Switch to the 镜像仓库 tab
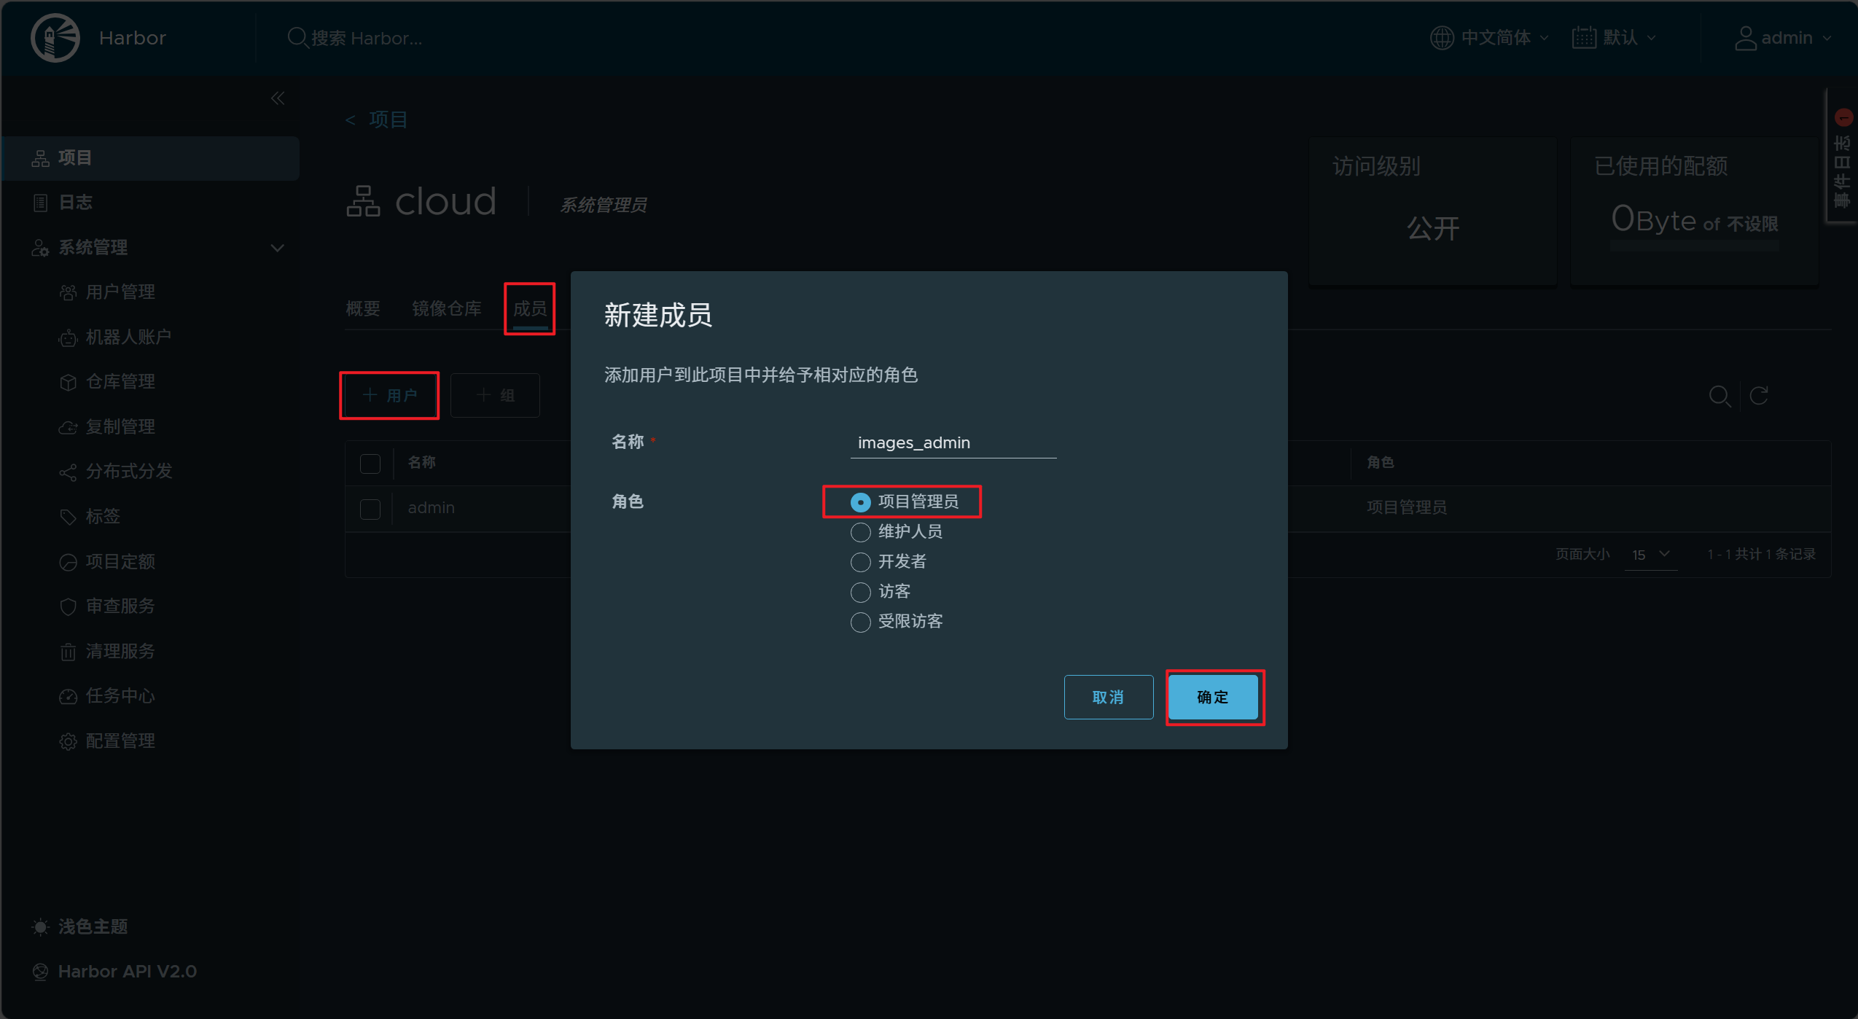Viewport: 1858px width, 1019px height. coord(447,308)
